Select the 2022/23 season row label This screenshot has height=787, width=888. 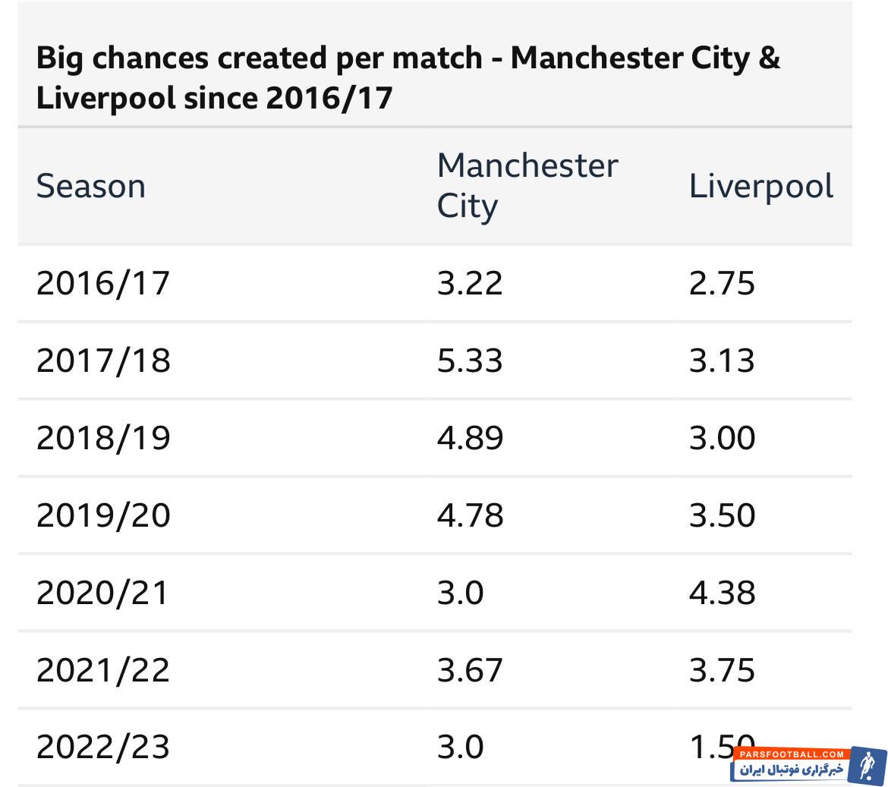point(102,748)
